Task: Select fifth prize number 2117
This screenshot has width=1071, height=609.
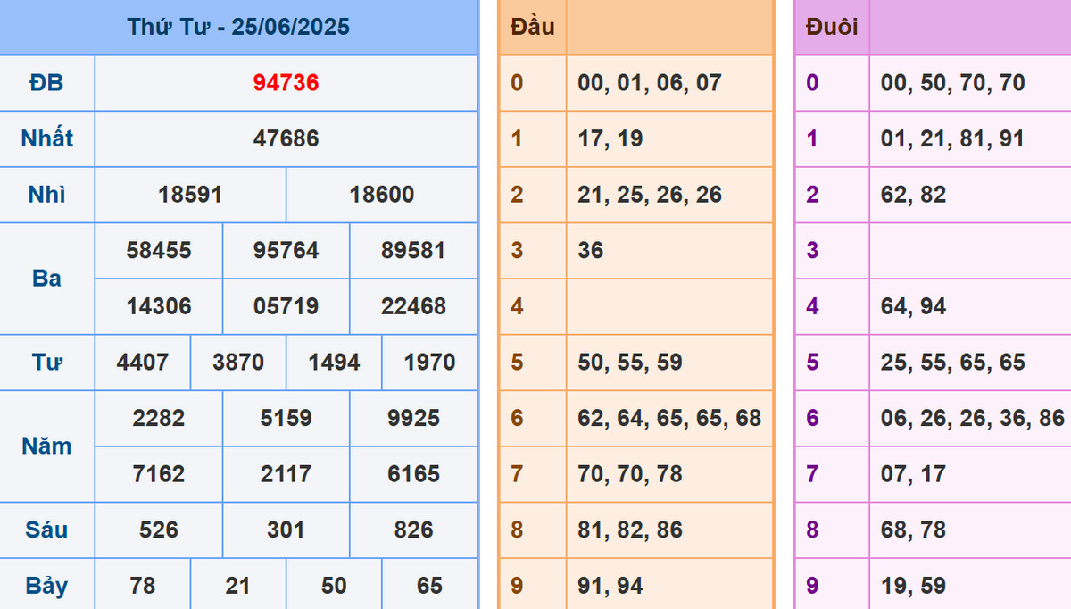Action: (286, 473)
